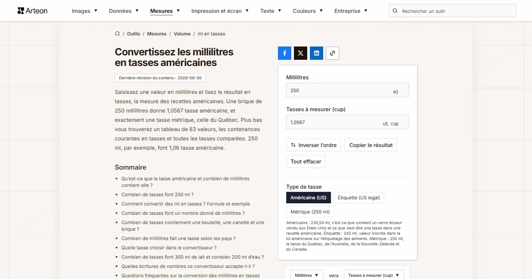The height and width of the screenshot is (279, 532).
Task: Share page on X
Action: (301, 53)
